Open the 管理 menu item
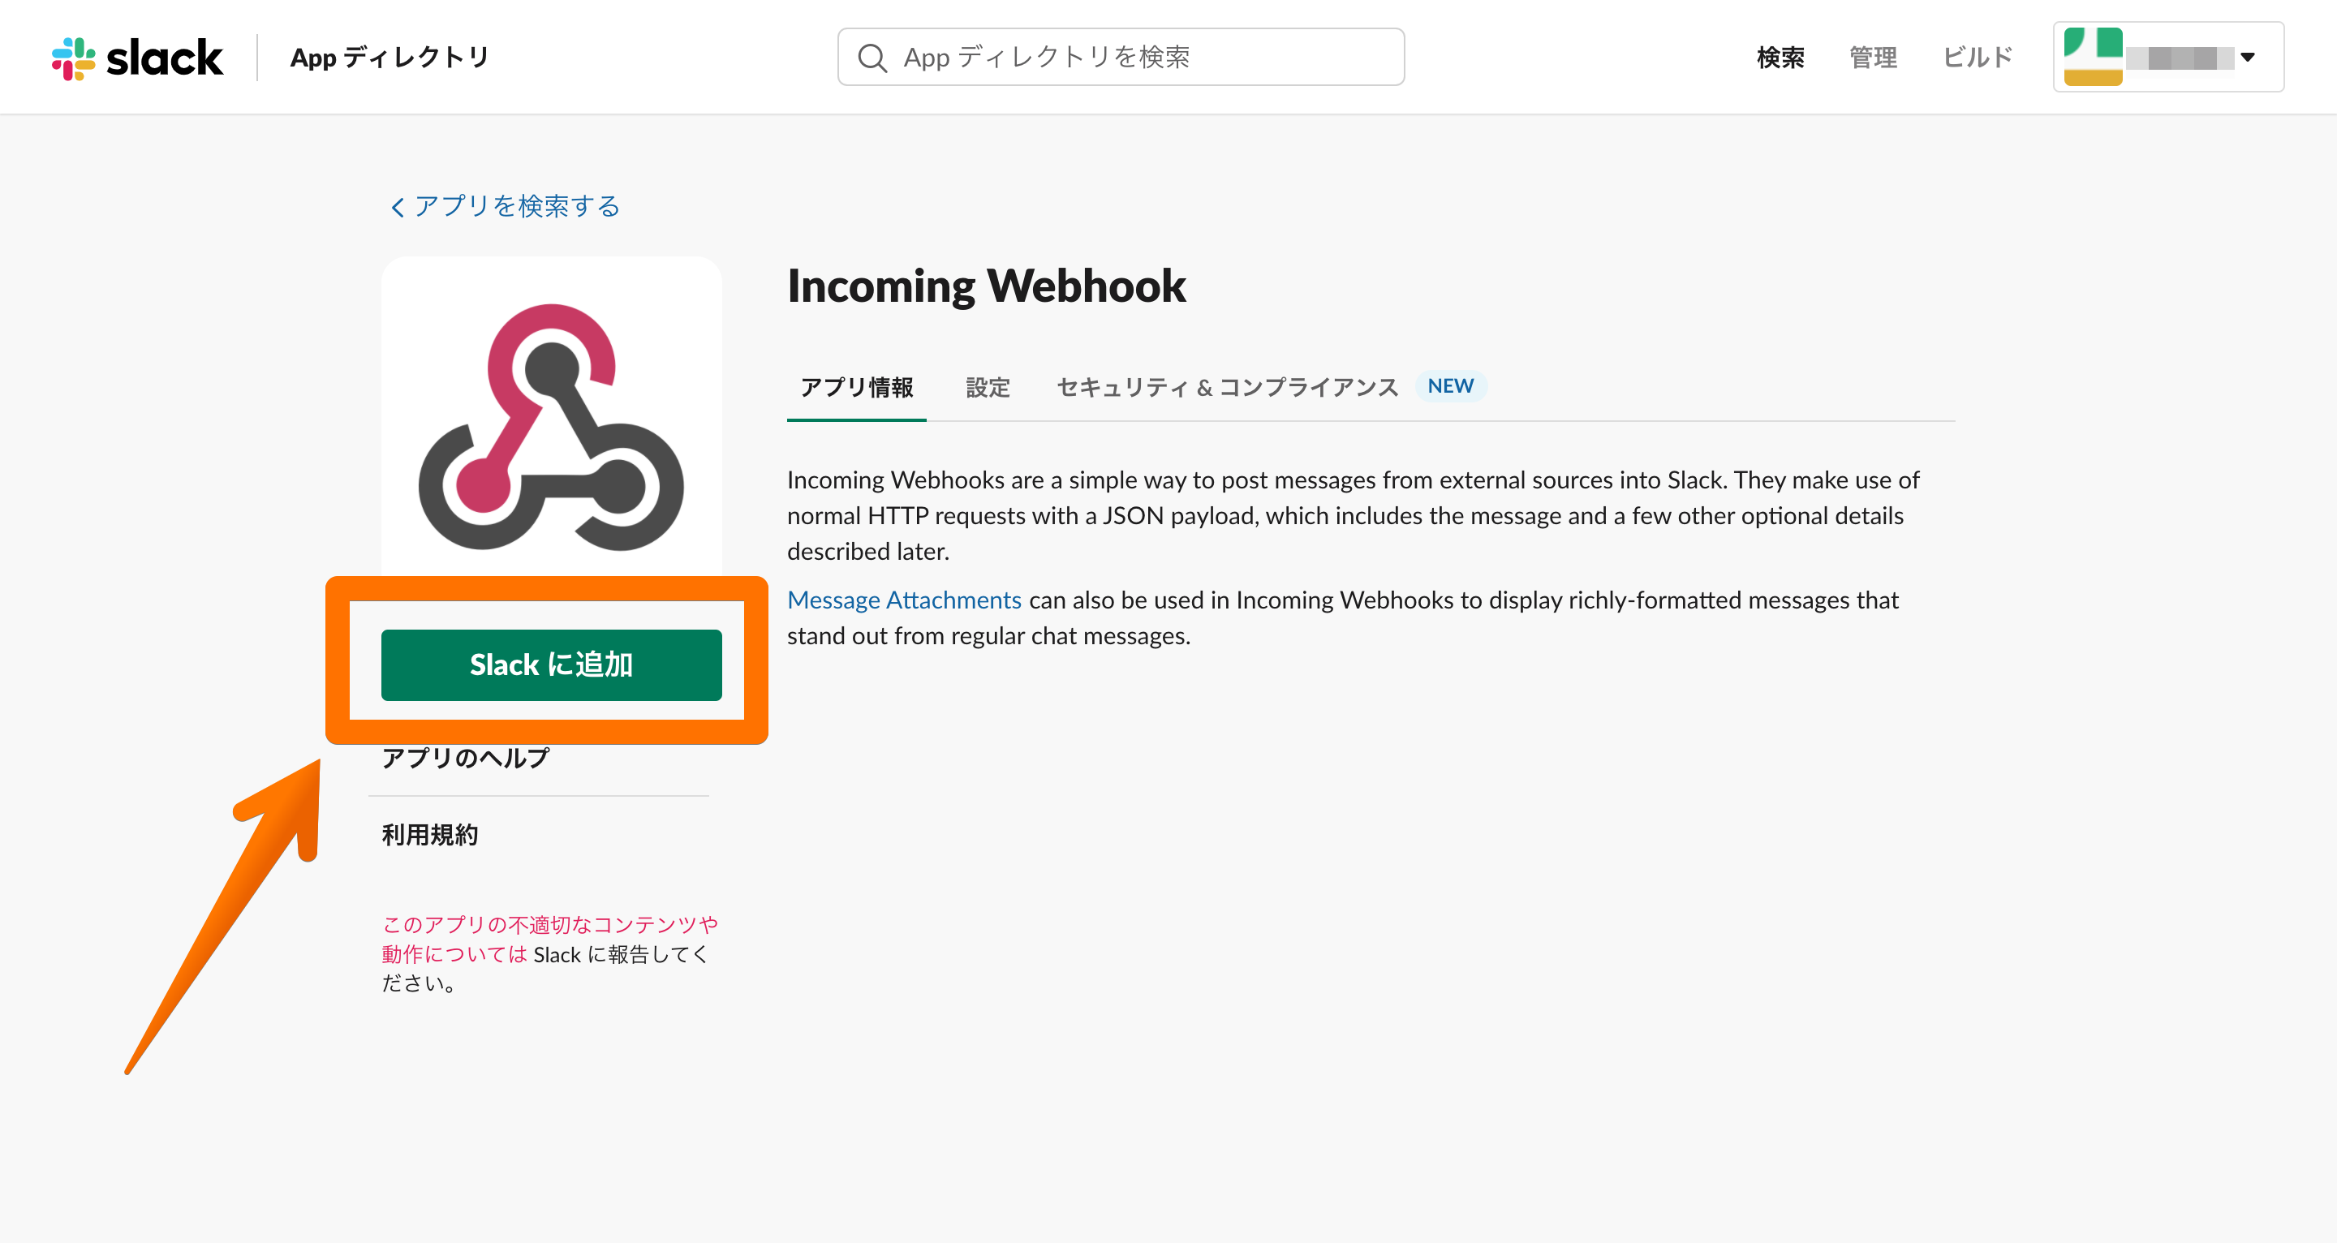 [x=1873, y=57]
